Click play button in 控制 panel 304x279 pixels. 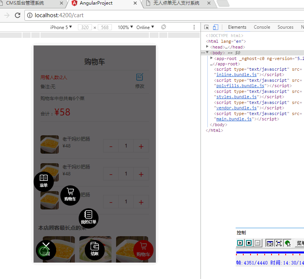[240, 243]
